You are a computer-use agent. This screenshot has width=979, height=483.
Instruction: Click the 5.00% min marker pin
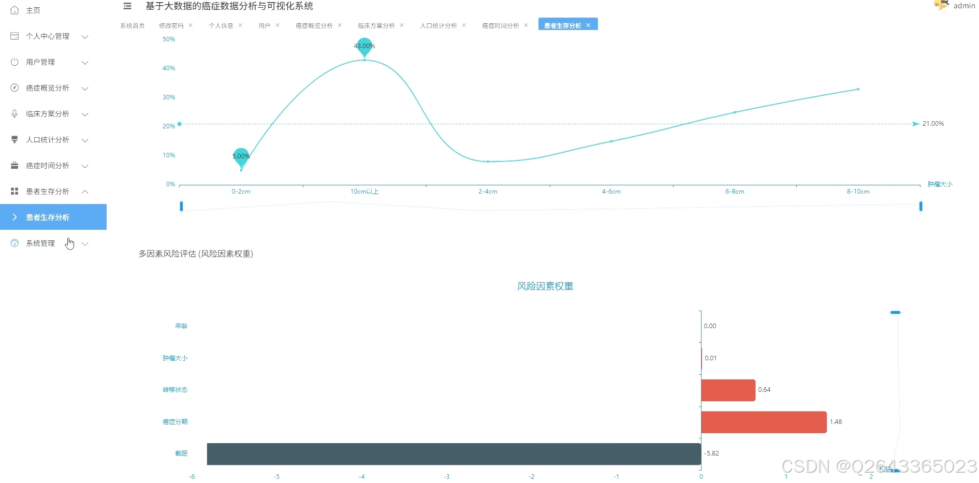tap(241, 157)
